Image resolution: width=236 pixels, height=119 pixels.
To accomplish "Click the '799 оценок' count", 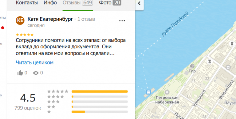I will (x=28, y=108).
